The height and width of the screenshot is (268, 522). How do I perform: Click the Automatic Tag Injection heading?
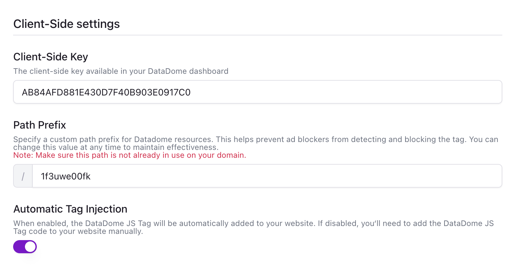[x=70, y=209]
